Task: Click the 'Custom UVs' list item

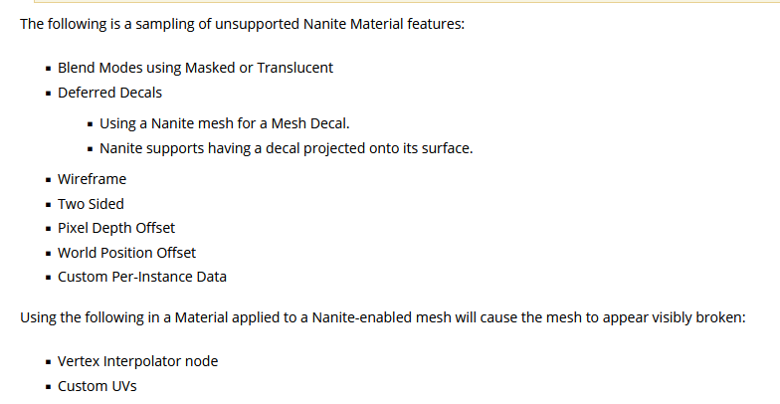Action: pyautogui.click(x=97, y=386)
